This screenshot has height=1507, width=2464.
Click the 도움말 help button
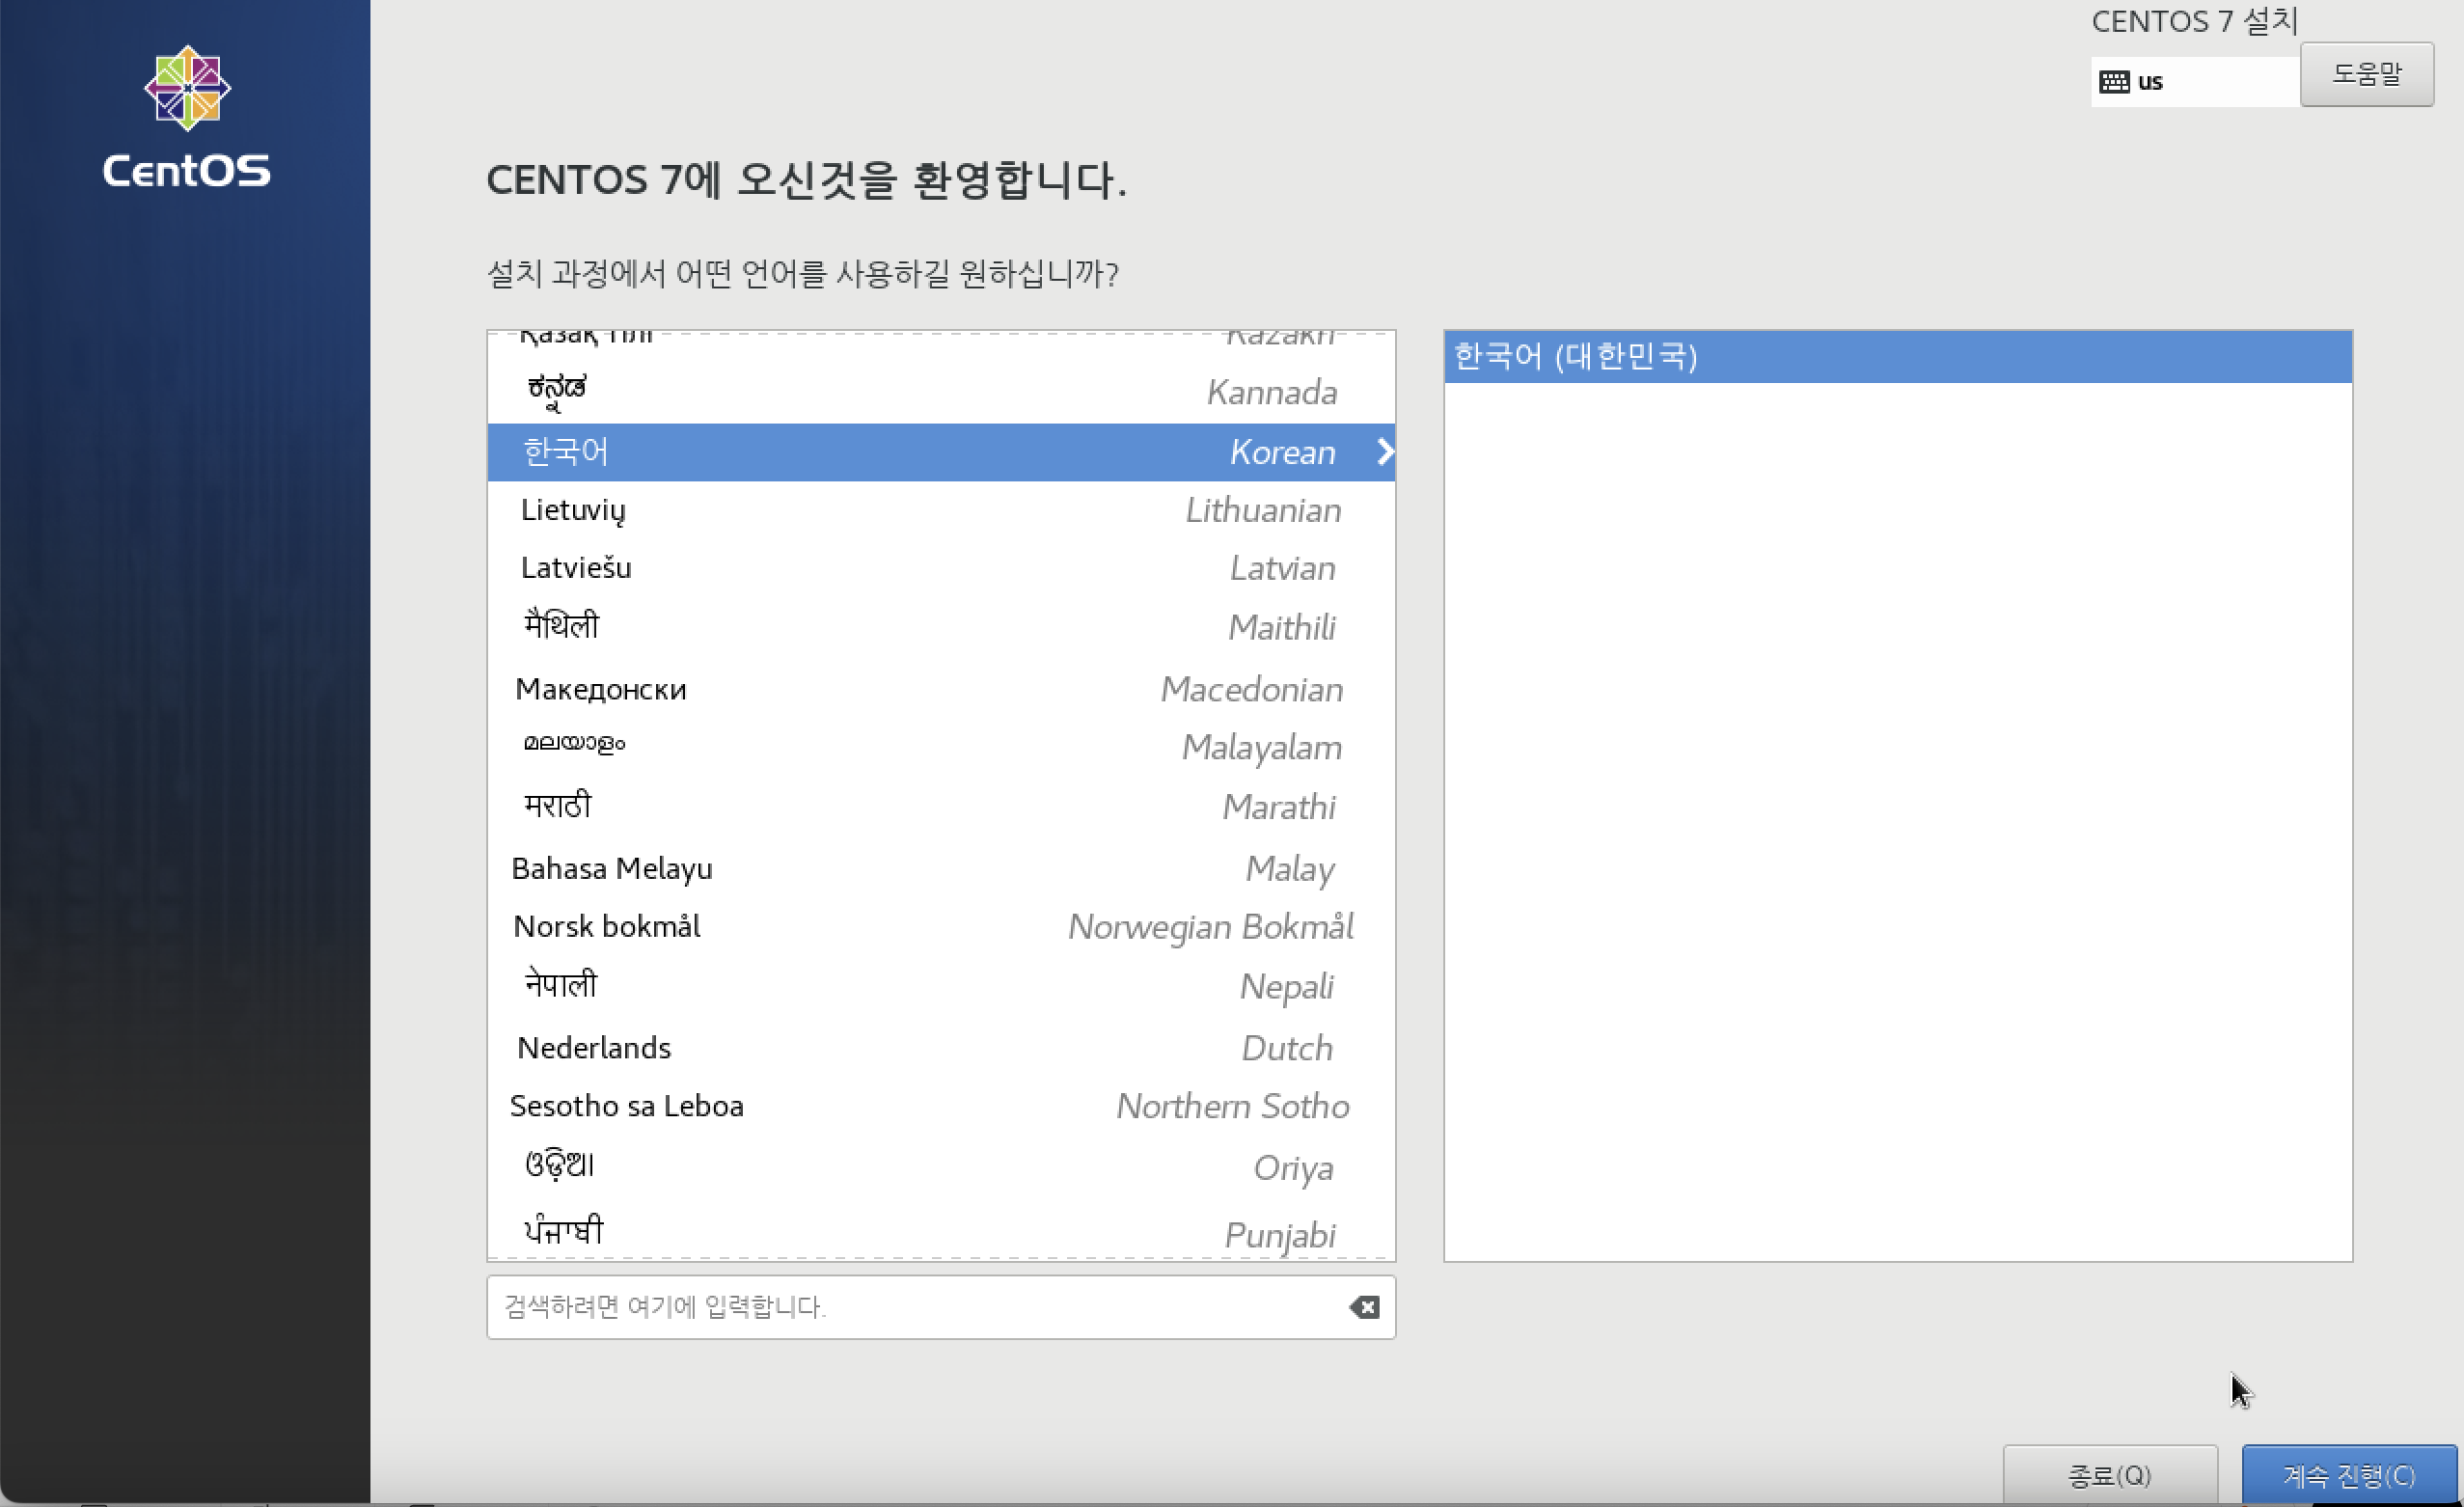(2366, 74)
